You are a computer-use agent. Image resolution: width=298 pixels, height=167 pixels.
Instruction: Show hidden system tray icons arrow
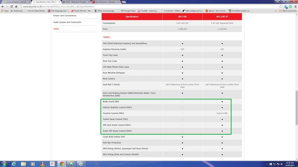(x=267, y=164)
